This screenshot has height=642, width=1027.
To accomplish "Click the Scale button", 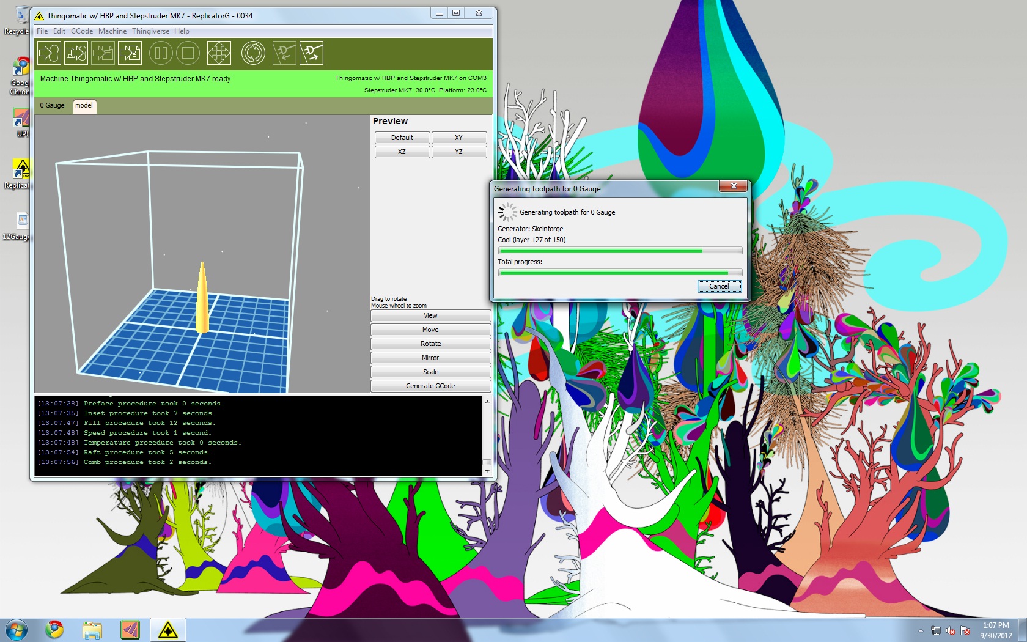I will click(x=430, y=372).
